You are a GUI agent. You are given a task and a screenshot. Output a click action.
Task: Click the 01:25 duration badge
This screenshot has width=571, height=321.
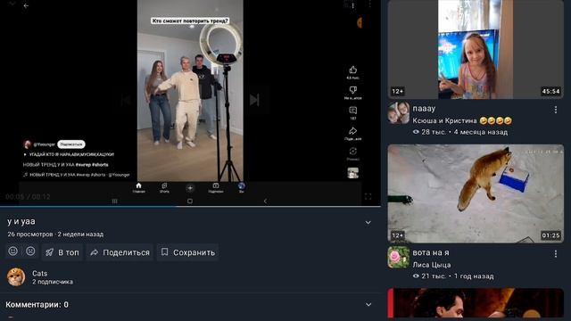point(550,235)
